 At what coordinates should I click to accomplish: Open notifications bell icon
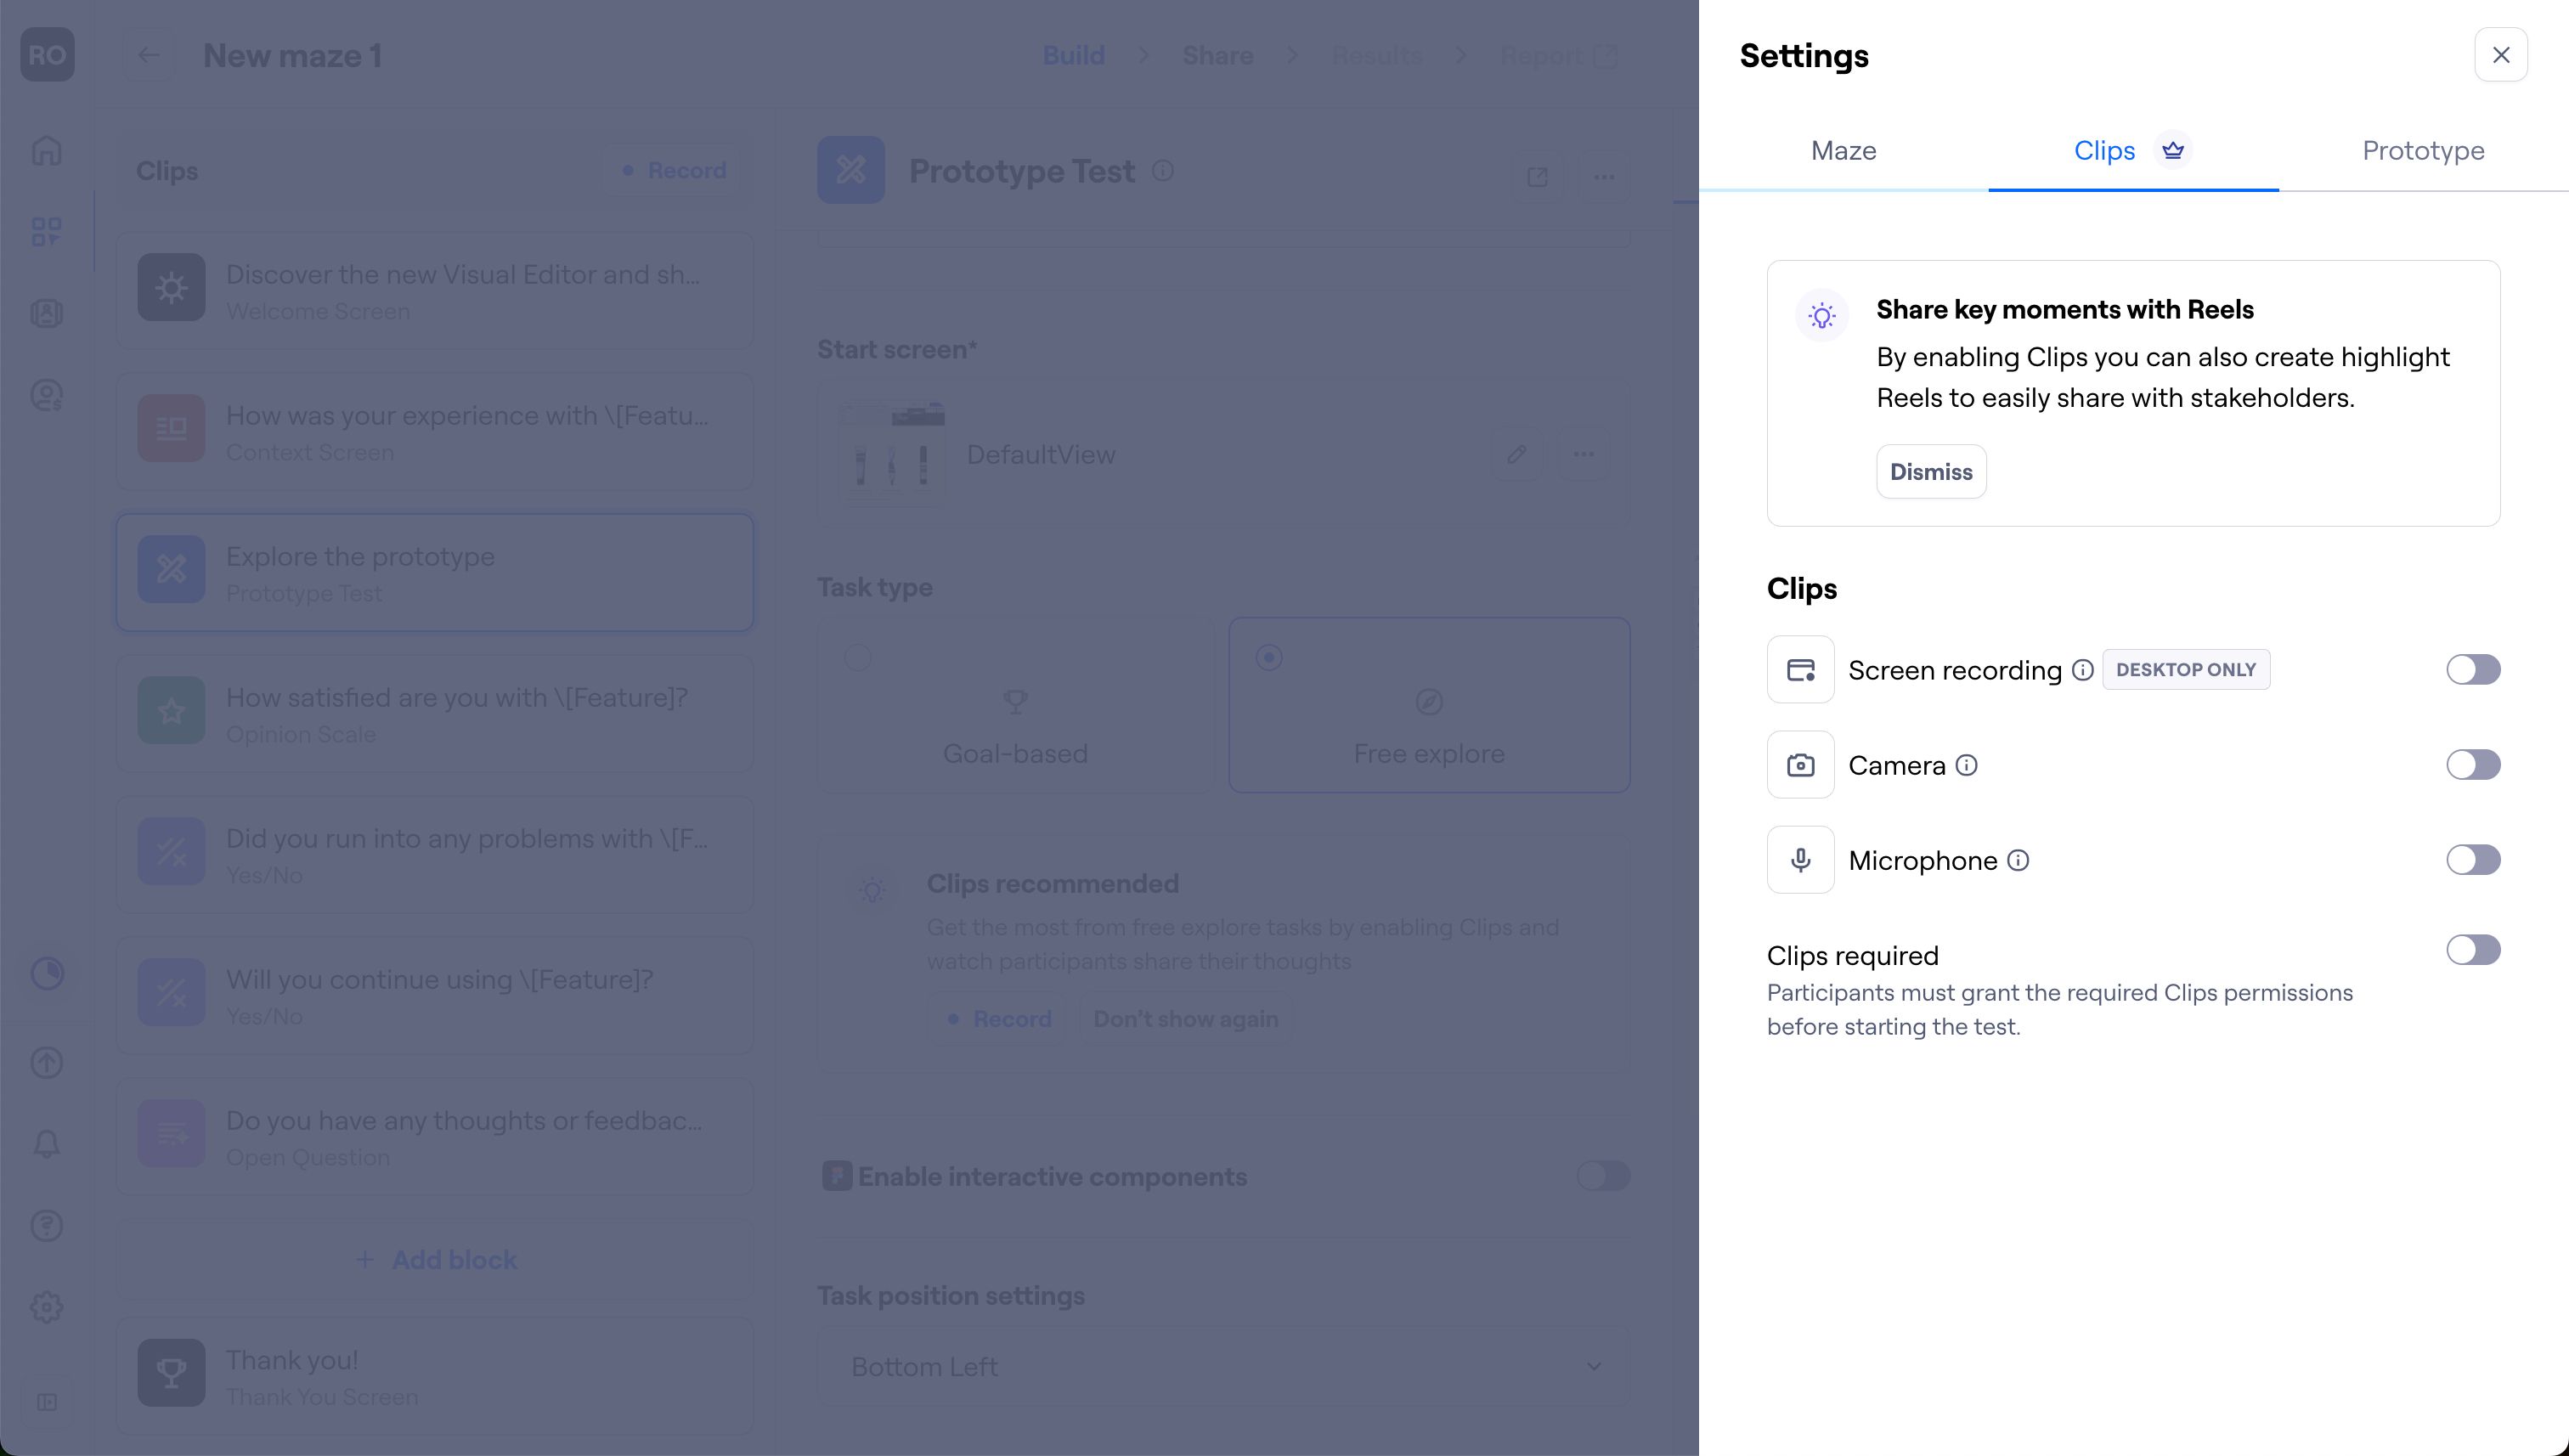[47, 1144]
